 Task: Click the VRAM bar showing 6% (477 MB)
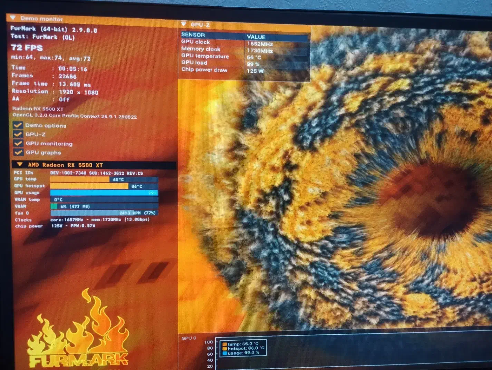click(x=104, y=206)
